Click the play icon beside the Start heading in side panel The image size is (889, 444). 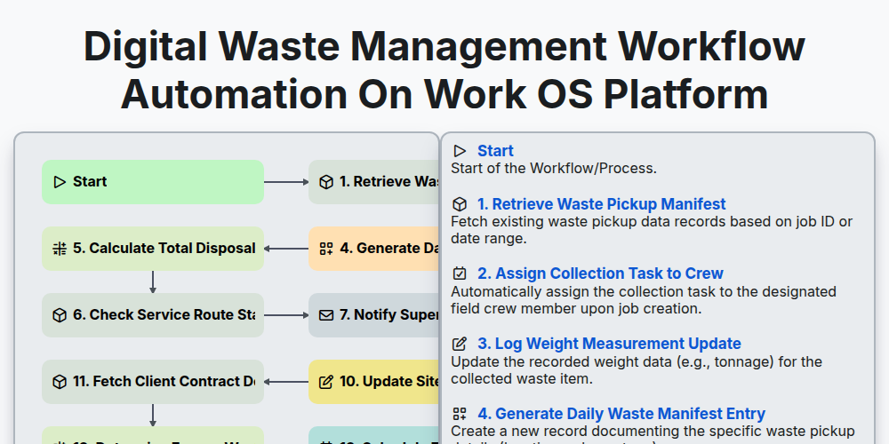[x=460, y=151]
